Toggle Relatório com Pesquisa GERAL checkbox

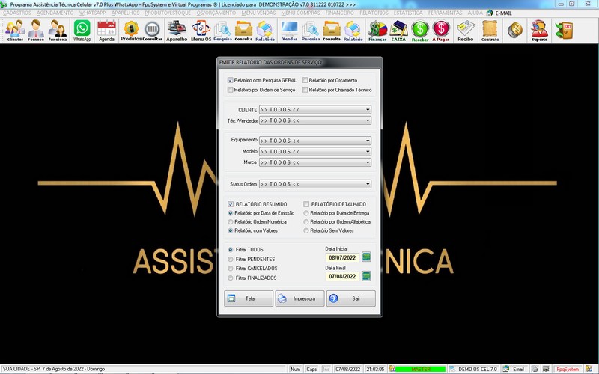[x=230, y=80]
